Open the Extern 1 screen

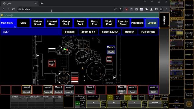click(189, 15)
